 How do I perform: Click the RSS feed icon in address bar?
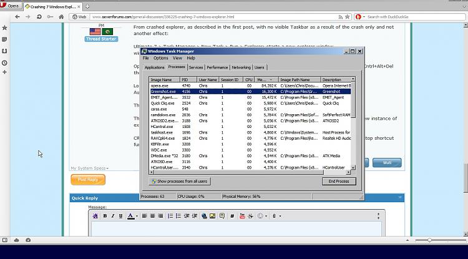pyautogui.click(x=340, y=17)
